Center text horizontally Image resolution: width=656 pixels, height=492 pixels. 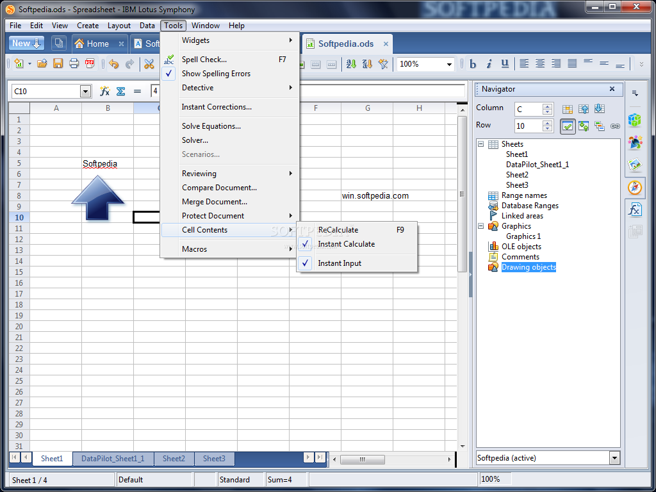tap(540, 63)
